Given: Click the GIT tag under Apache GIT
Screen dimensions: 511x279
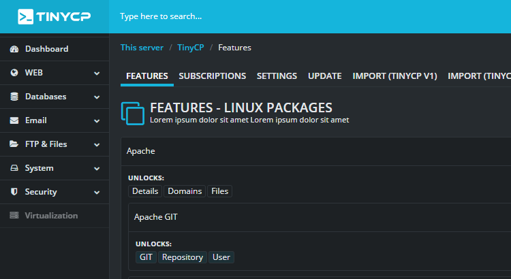Looking at the screenshot, I should point(146,257).
